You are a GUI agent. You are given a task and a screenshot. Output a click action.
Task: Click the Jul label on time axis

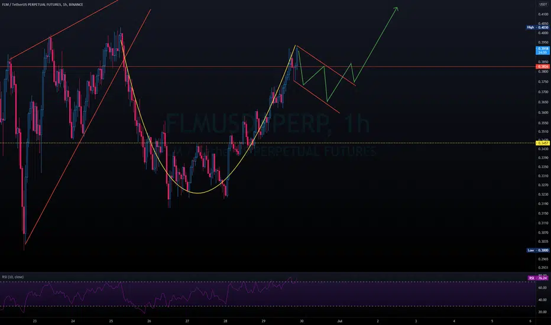click(339, 321)
